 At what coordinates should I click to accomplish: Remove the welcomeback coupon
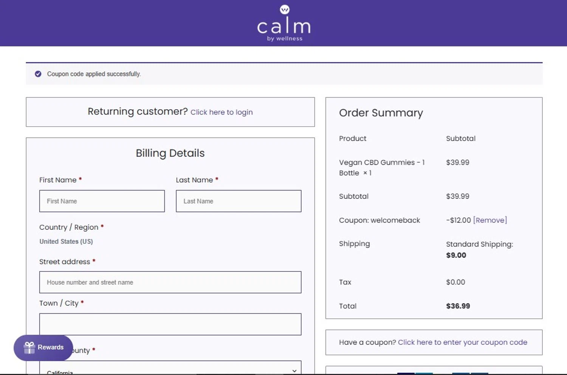490,220
